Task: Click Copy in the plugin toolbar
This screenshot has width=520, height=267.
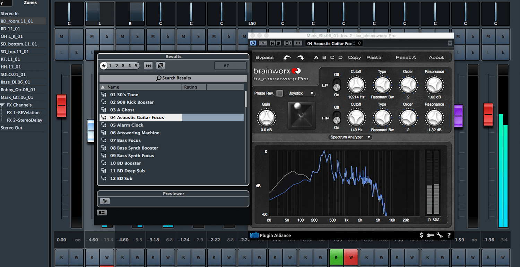Action: pyautogui.click(x=354, y=57)
